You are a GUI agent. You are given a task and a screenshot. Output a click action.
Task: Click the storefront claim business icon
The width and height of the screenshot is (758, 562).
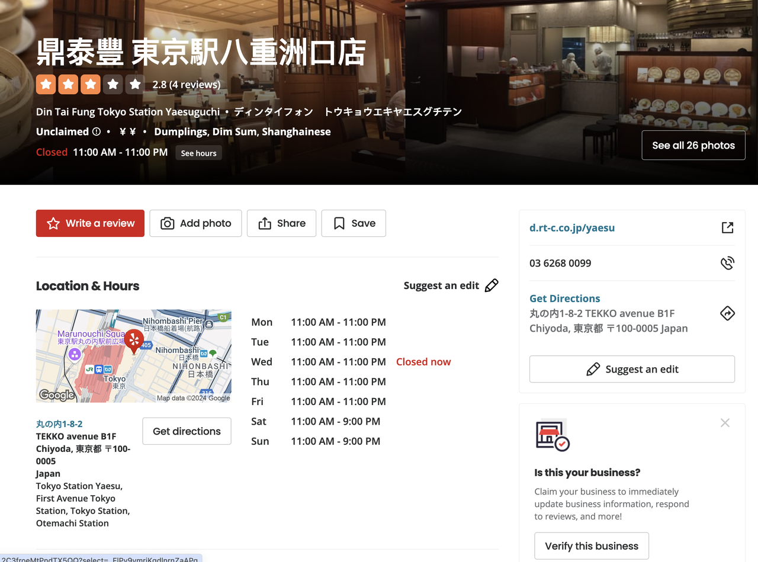point(553,436)
